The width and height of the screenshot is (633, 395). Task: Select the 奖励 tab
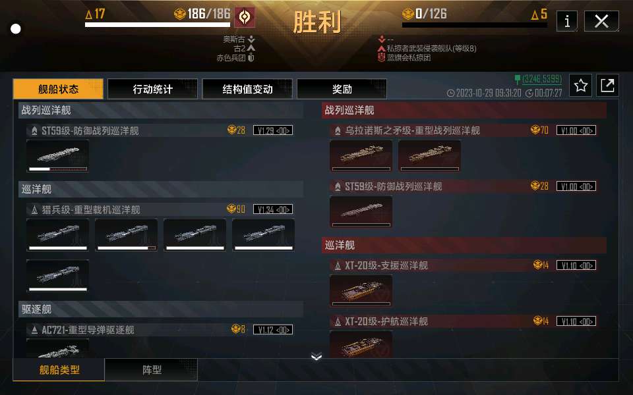tap(342, 89)
